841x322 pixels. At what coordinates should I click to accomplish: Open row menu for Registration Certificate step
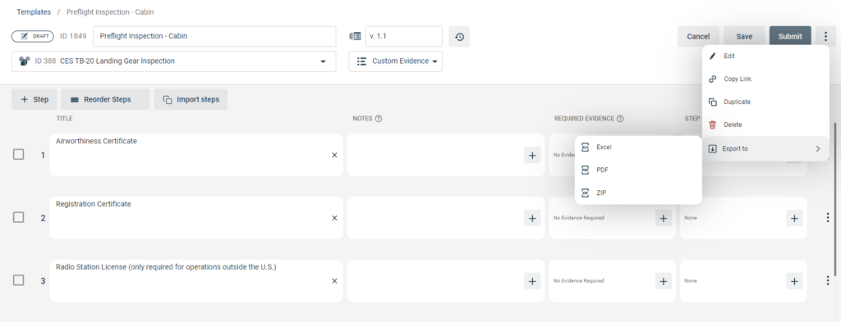(828, 218)
